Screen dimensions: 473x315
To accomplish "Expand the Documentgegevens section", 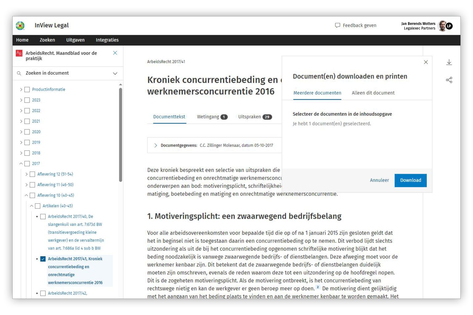I will 156,145.
